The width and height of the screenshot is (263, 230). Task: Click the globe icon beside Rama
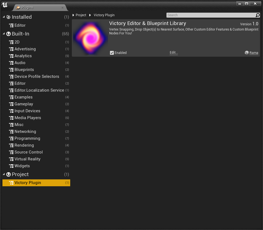pos(247,53)
